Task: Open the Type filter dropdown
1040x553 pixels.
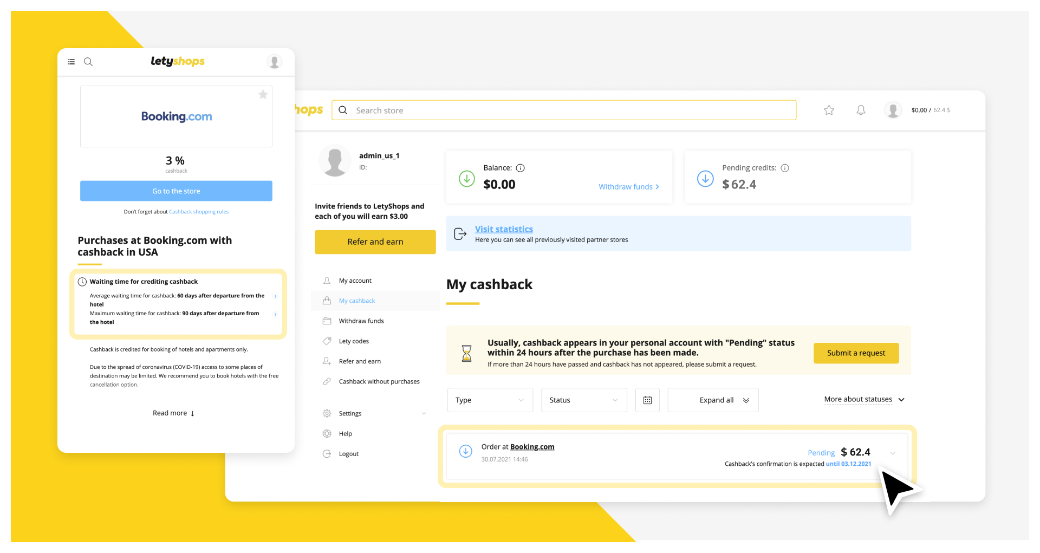Action: [490, 400]
